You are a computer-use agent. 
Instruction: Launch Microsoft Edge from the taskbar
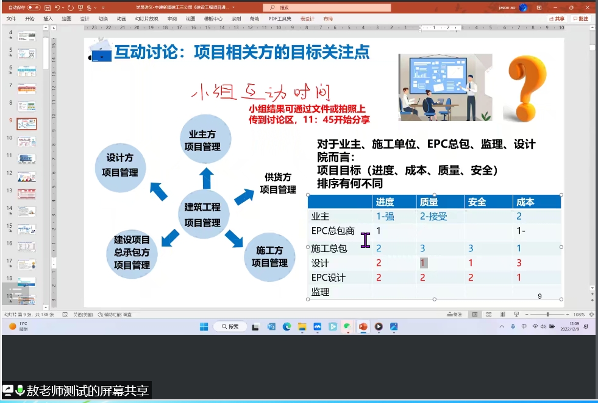tap(287, 327)
